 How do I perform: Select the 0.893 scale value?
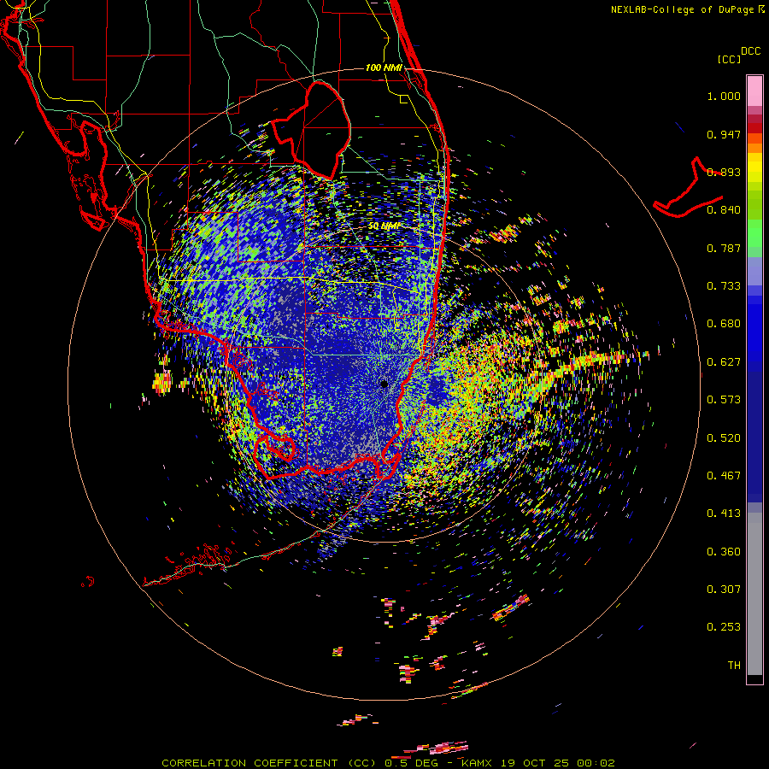pyautogui.click(x=724, y=172)
